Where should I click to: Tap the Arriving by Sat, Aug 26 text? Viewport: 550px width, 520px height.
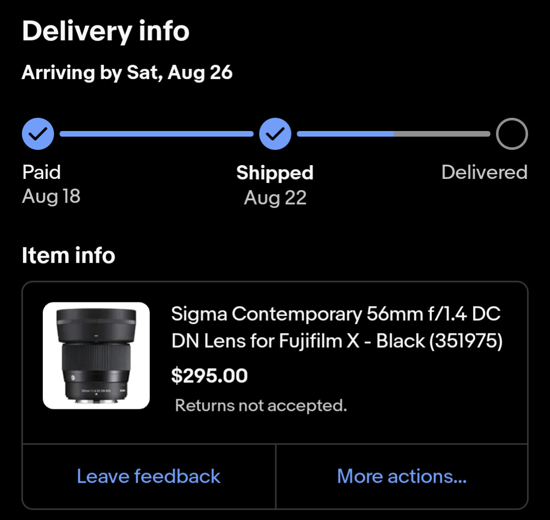pos(127,72)
